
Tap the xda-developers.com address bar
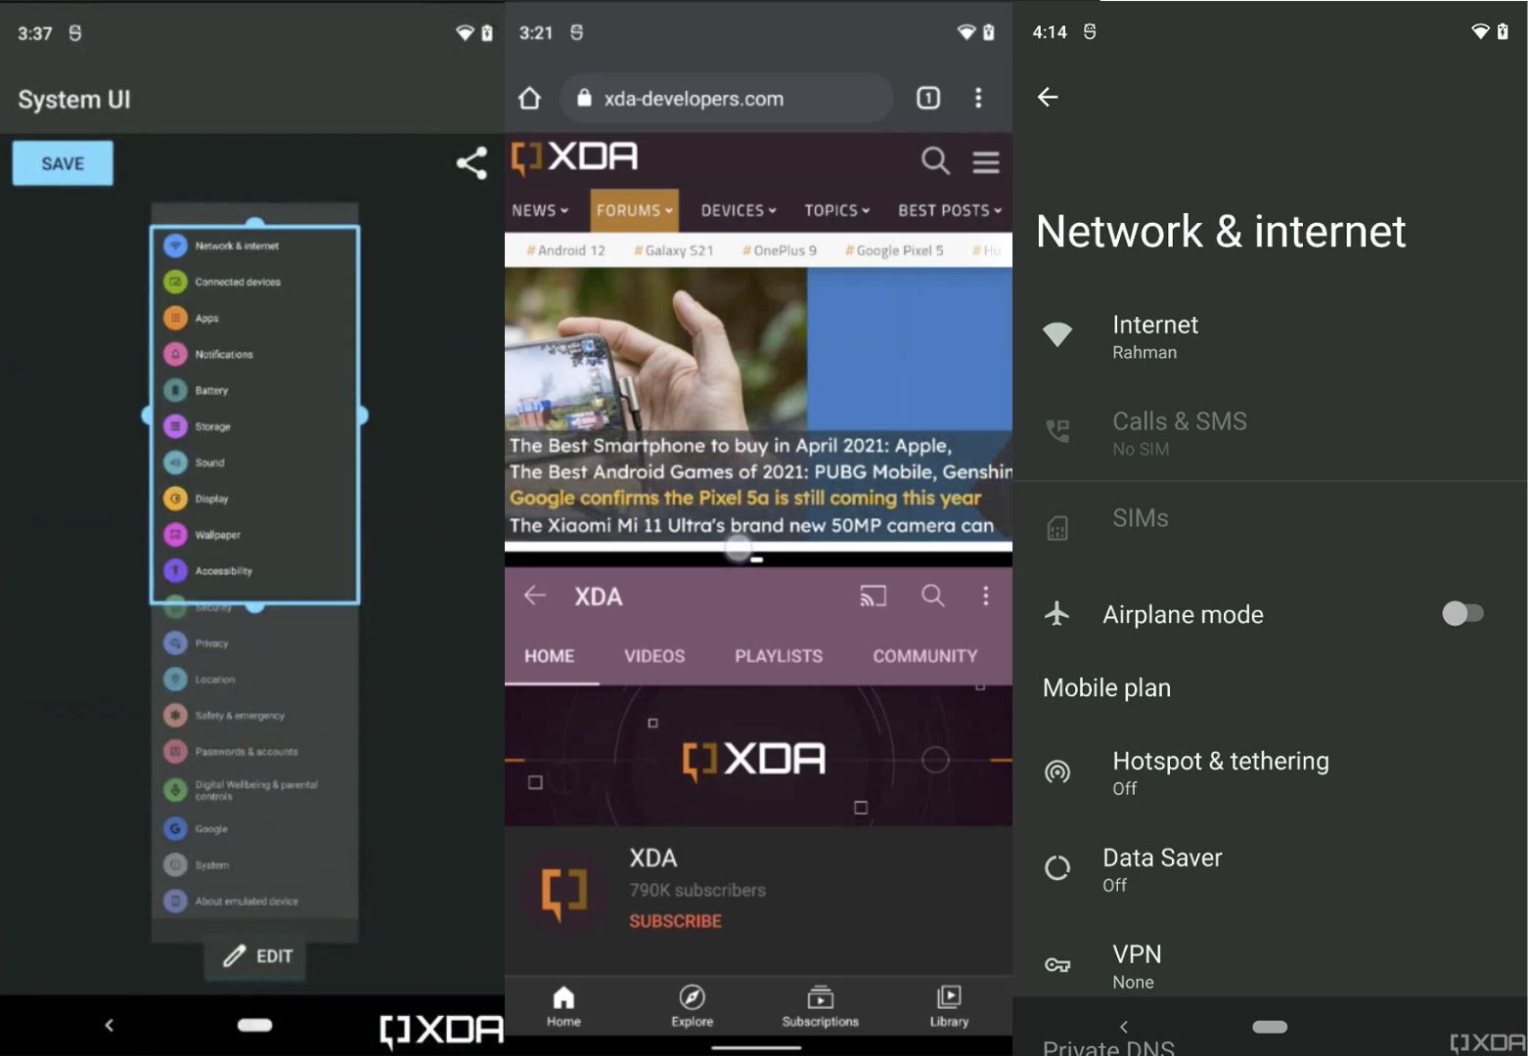(x=726, y=98)
